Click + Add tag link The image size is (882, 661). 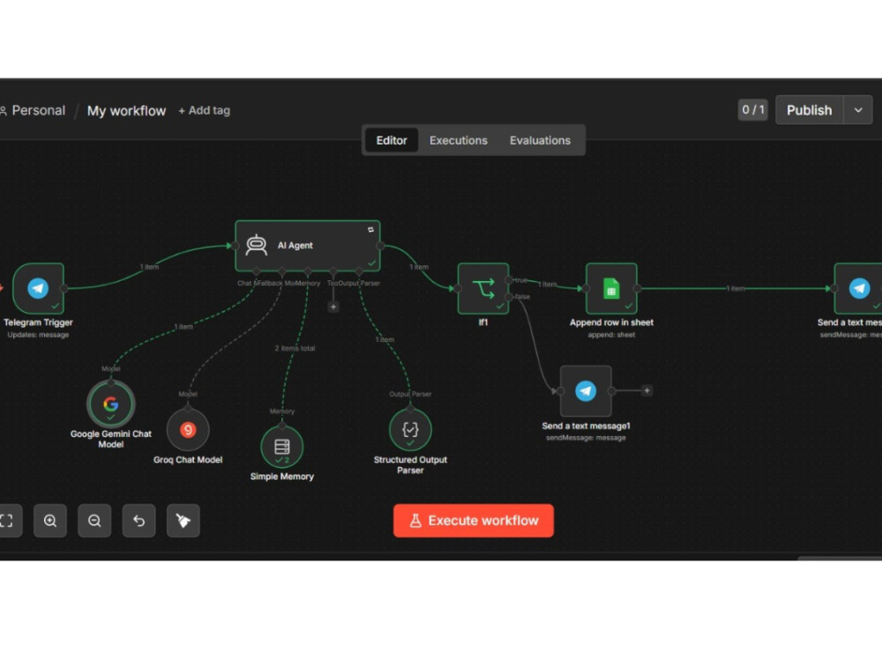[205, 110]
